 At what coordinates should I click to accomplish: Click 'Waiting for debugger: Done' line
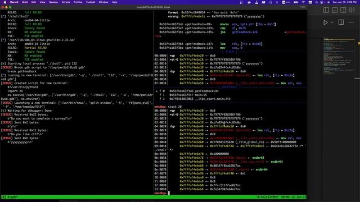click(26, 111)
